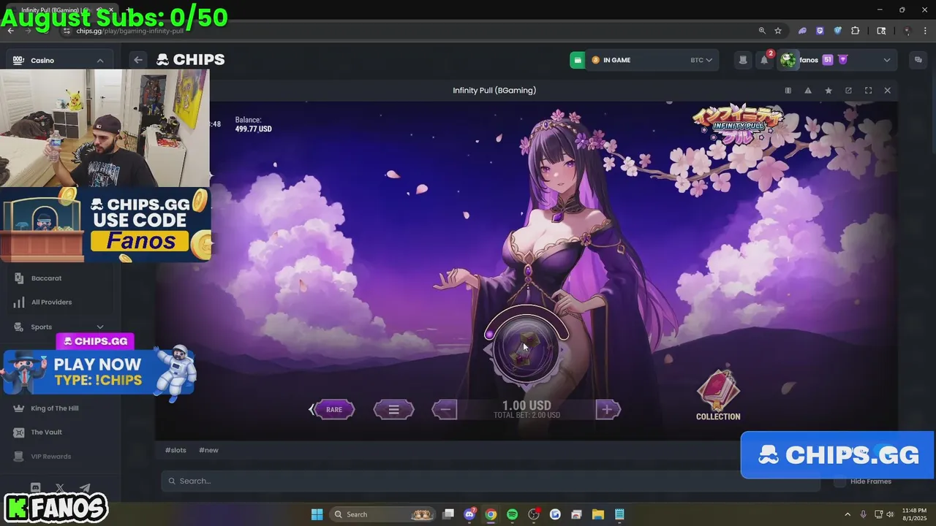Screen dimensions: 936x526
Task: Click the RARE rarity button
Action: 334,410
